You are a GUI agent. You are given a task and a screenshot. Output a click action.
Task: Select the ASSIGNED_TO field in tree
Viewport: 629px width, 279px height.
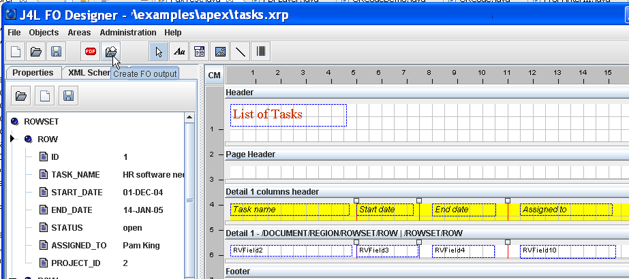click(78, 245)
